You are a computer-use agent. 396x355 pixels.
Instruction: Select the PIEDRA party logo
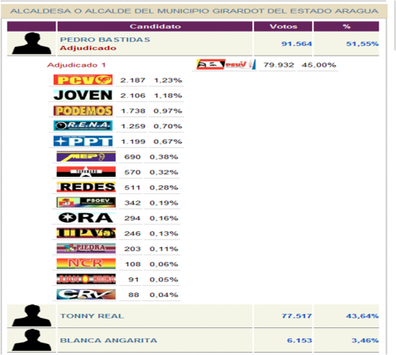[x=86, y=249]
